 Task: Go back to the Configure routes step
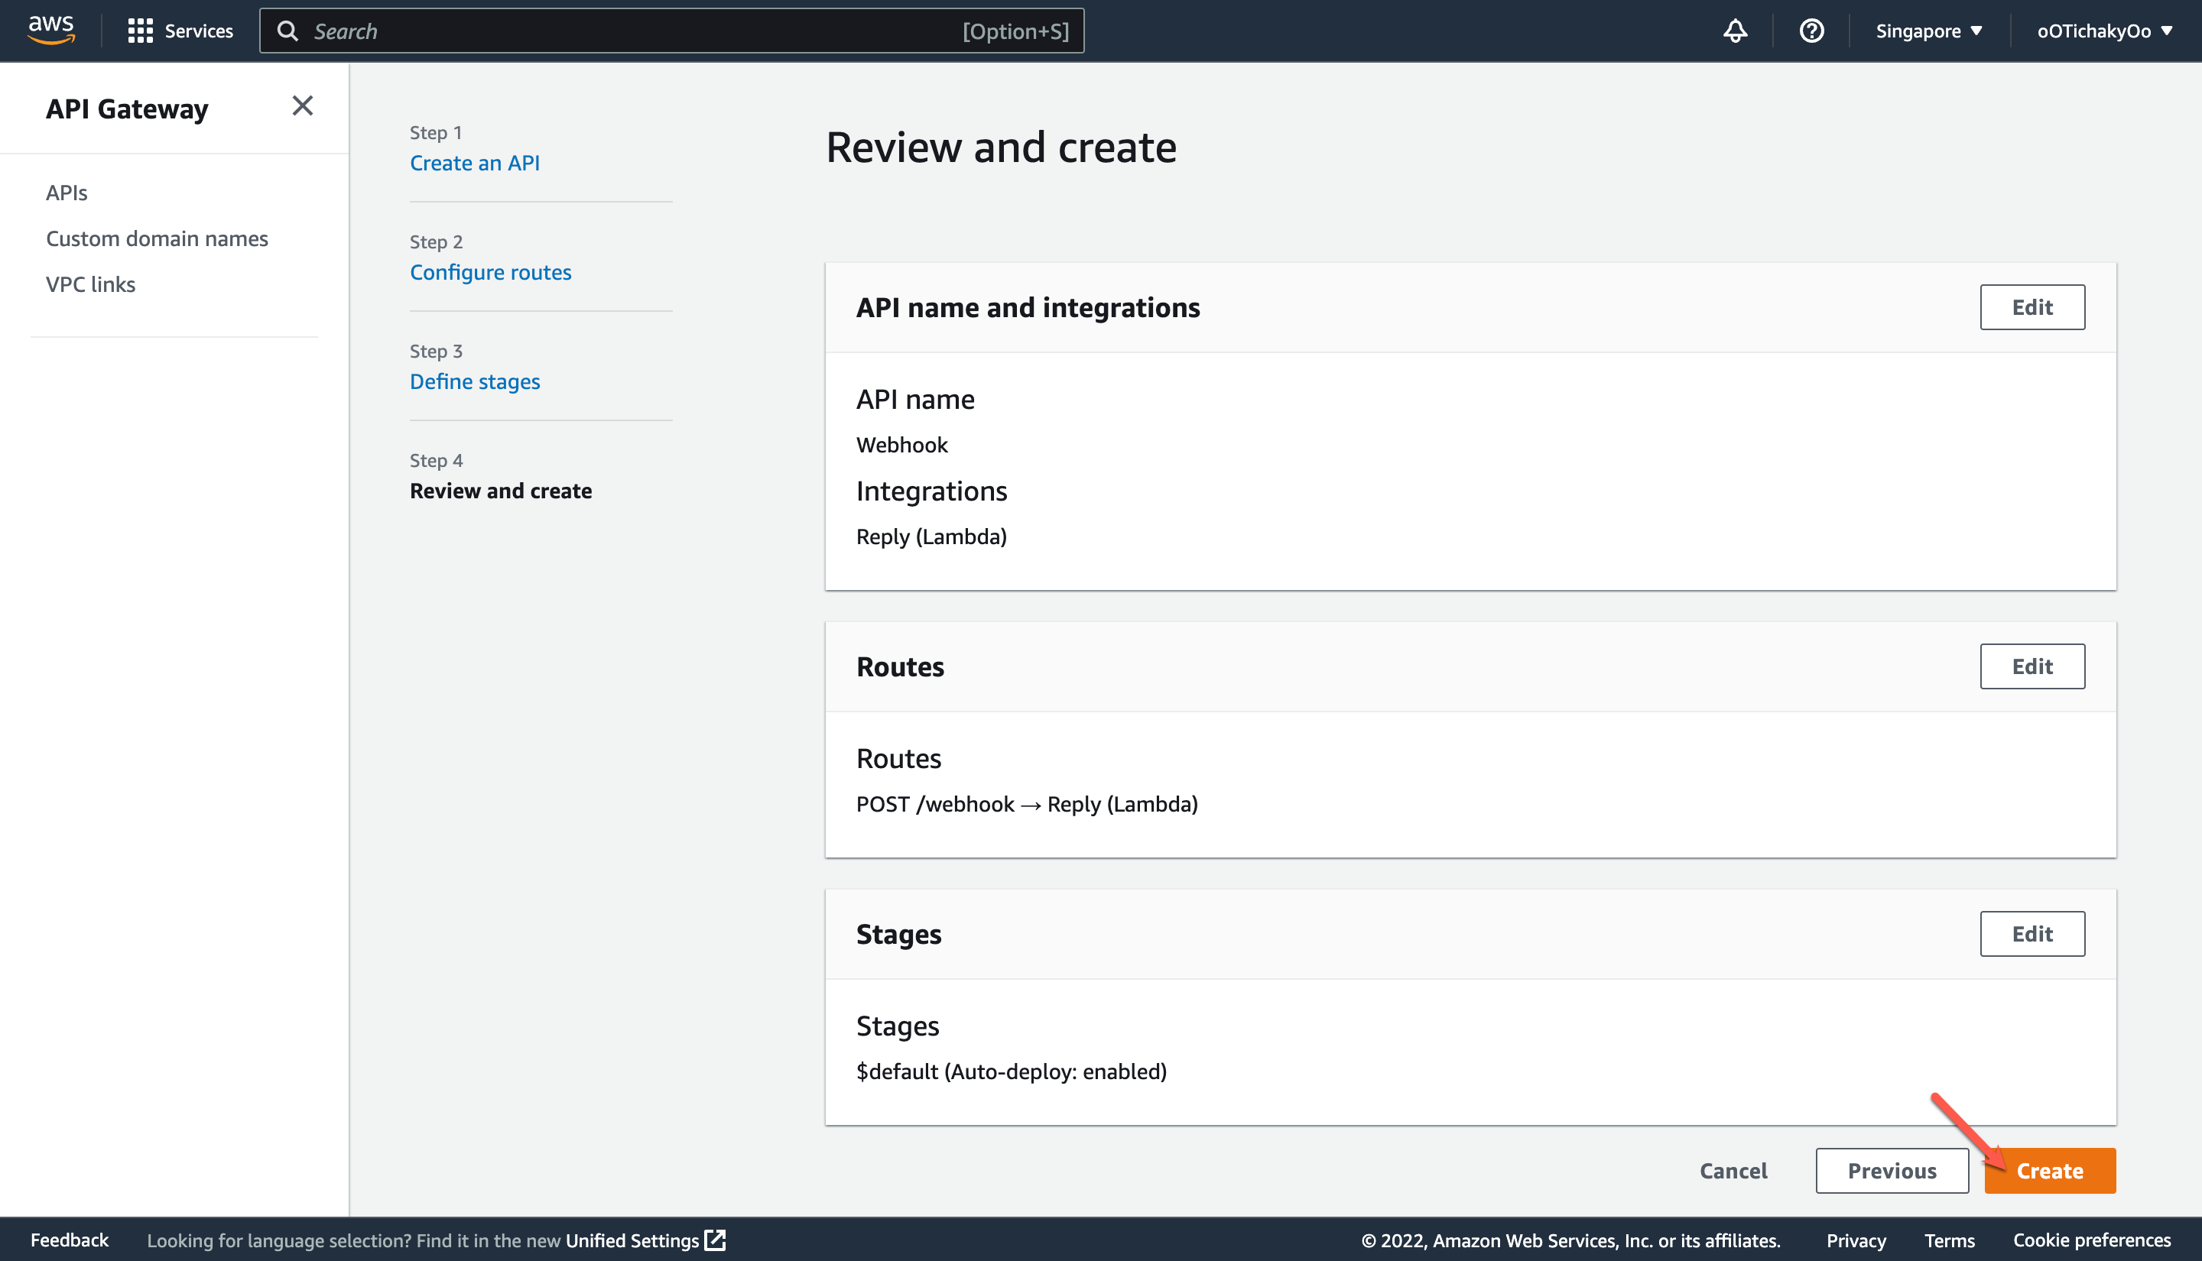pos(490,272)
